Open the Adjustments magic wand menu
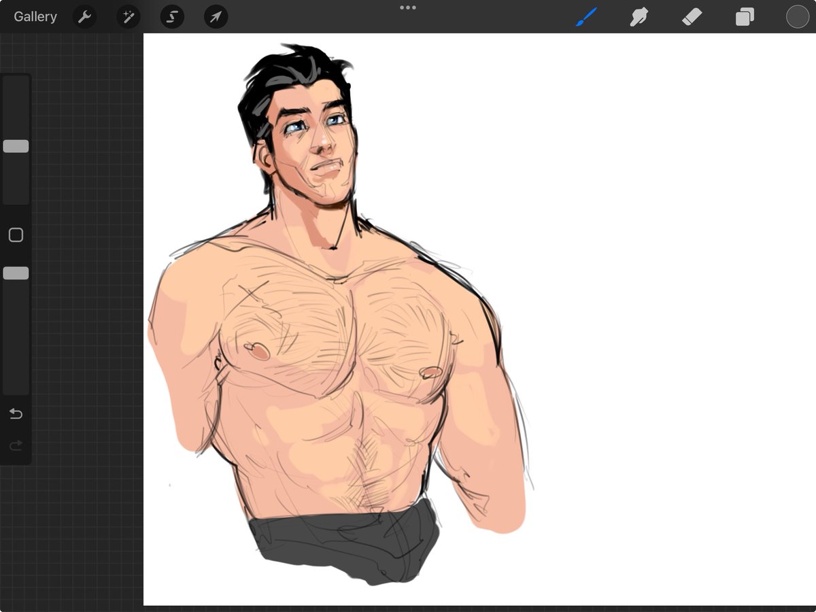This screenshot has width=816, height=612. tap(129, 17)
